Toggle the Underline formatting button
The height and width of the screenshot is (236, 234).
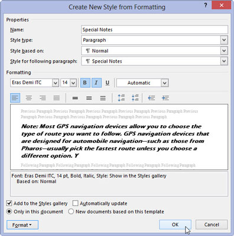(x=108, y=83)
